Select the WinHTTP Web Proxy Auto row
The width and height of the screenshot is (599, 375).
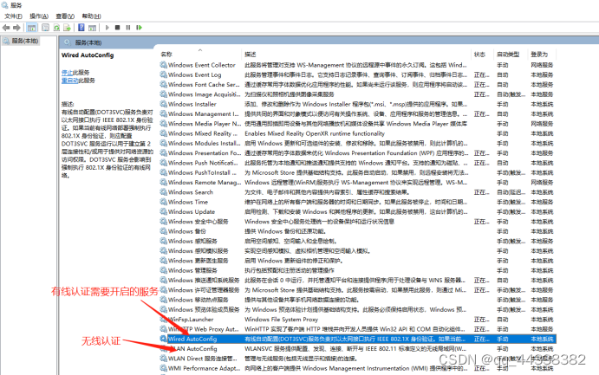(357, 329)
